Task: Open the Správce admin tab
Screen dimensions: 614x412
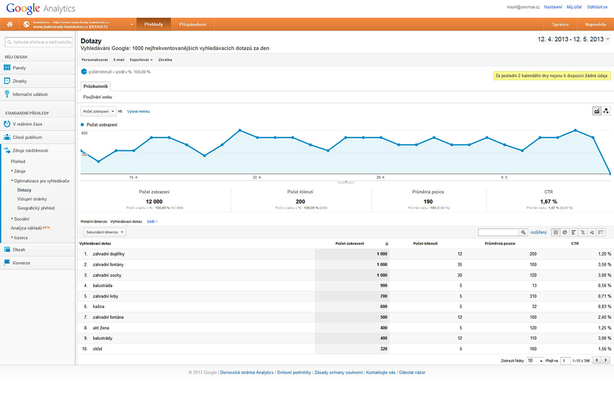Action: pos(560,25)
